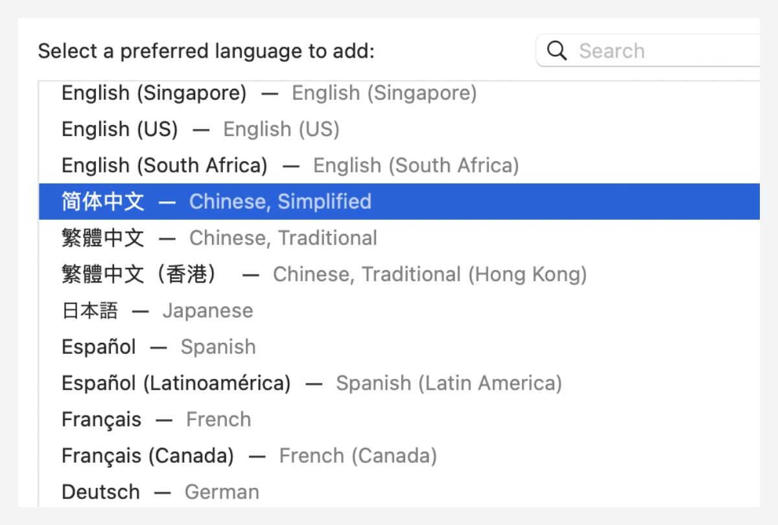Viewport: 778px width, 525px height.
Task: Select English (US) language
Action: [194, 129]
